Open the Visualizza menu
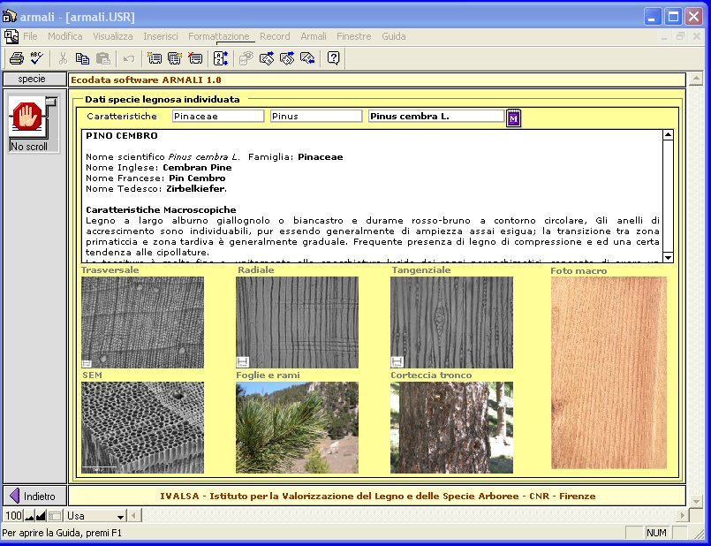The height and width of the screenshot is (546, 711). tap(113, 36)
